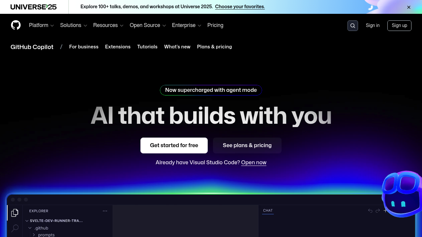Open the Tutorials tab under GitHub Copilot
The height and width of the screenshot is (237, 422).
click(147, 47)
